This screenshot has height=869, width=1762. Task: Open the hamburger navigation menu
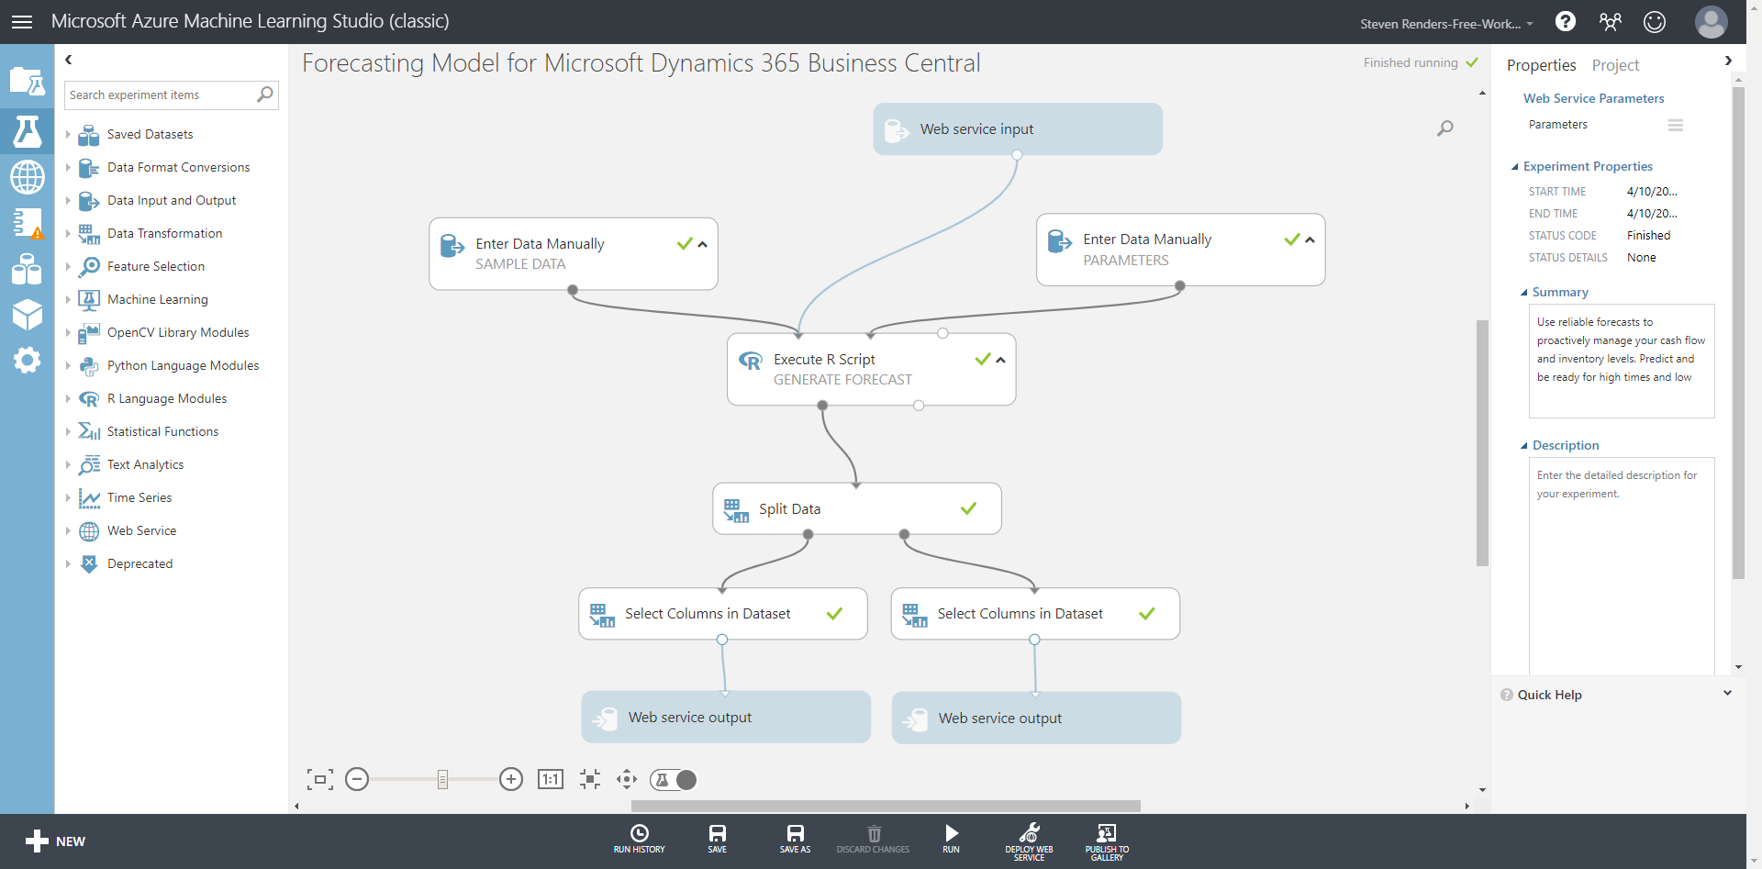click(x=22, y=21)
